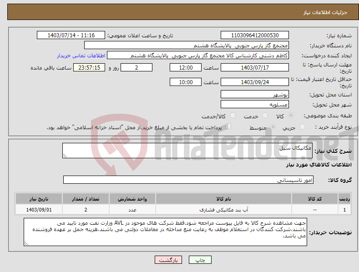Click the item name آب بند مکانیکی فشاری
Viewport: 359px width, 272px height.
click(223, 210)
